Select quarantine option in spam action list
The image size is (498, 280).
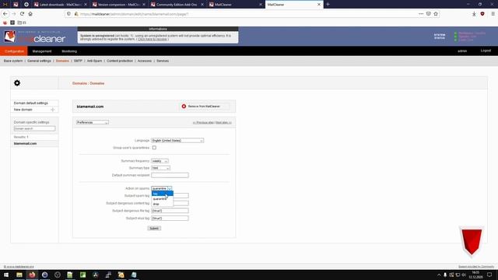coord(163,199)
